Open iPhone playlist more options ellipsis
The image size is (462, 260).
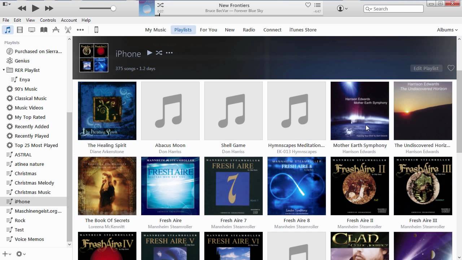point(169,53)
